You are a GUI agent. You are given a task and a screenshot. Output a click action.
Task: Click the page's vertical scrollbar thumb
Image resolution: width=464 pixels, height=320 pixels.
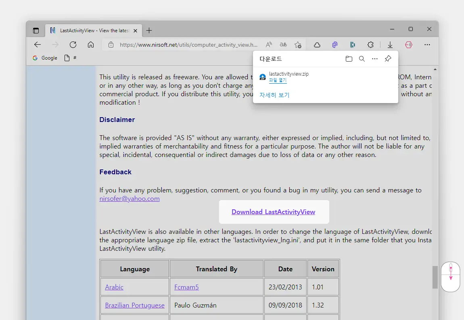point(435,277)
